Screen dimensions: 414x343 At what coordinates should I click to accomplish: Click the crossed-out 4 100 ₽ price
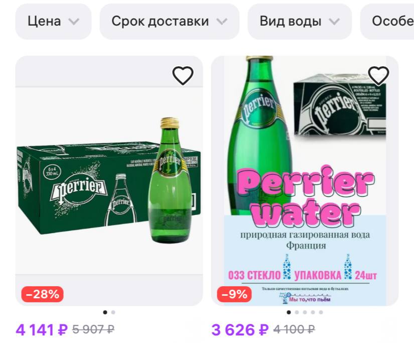click(x=294, y=329)
